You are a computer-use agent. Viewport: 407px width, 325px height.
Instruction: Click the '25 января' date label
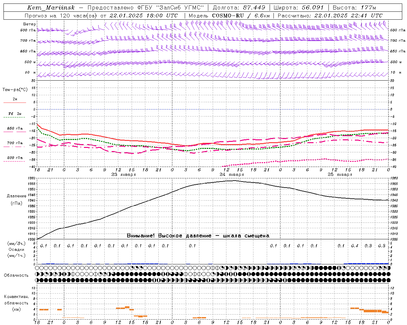pyautogui.click(x=340, y=175)
